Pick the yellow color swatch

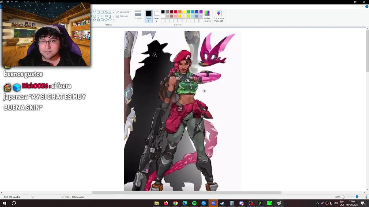point(184,12)
